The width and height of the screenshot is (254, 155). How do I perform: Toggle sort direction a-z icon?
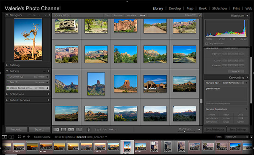coord(98,130)
